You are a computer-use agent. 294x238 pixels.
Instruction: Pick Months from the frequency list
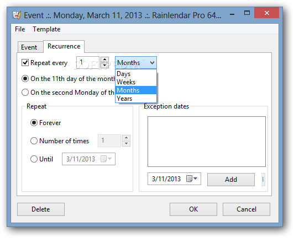point(136,90)
